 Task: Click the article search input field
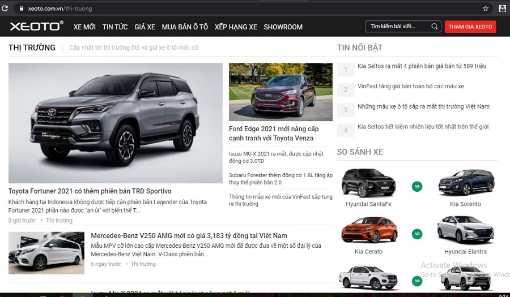[x=398, y=27]
